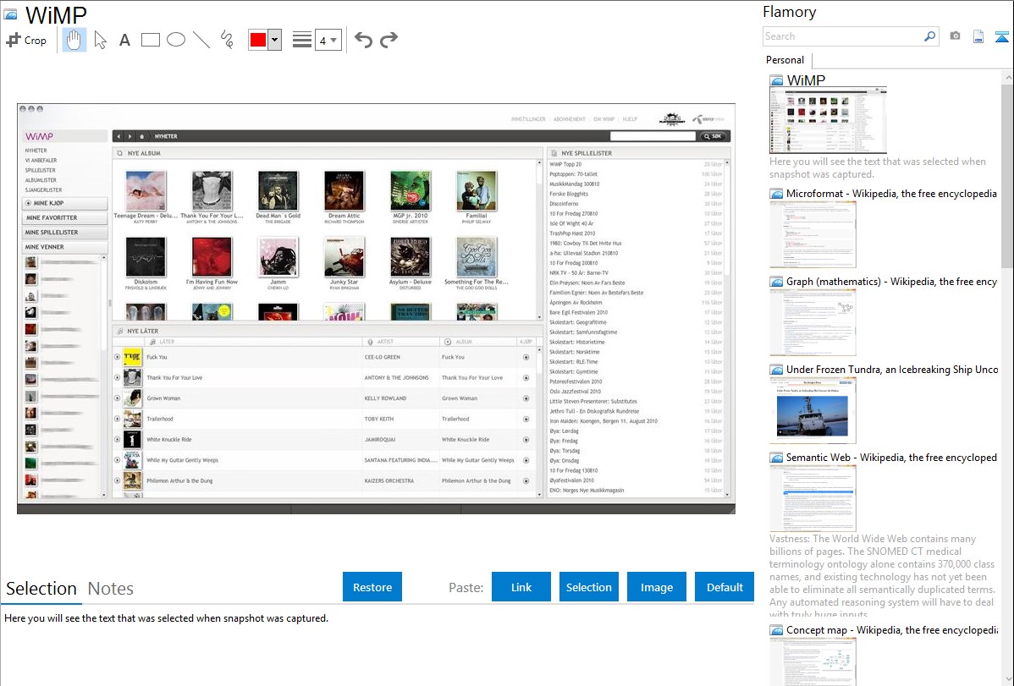The width and height of the screenshot is (1014, 686).
Task: Click the WiMP entry window icon
Action: pyautogui.click(x=776, y=81)
